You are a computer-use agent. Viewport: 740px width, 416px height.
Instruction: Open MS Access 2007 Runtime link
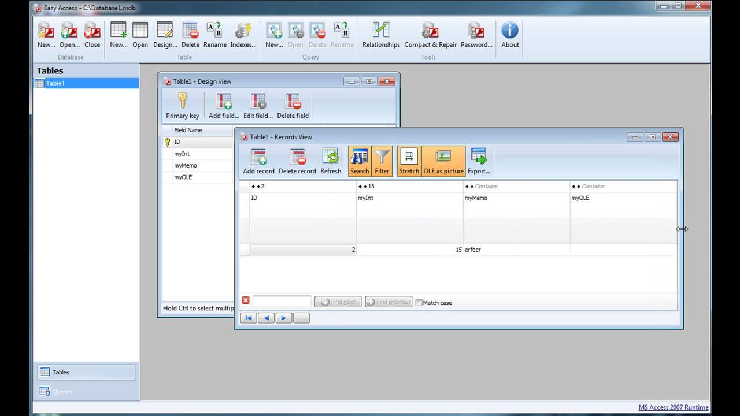pos(674,407)
